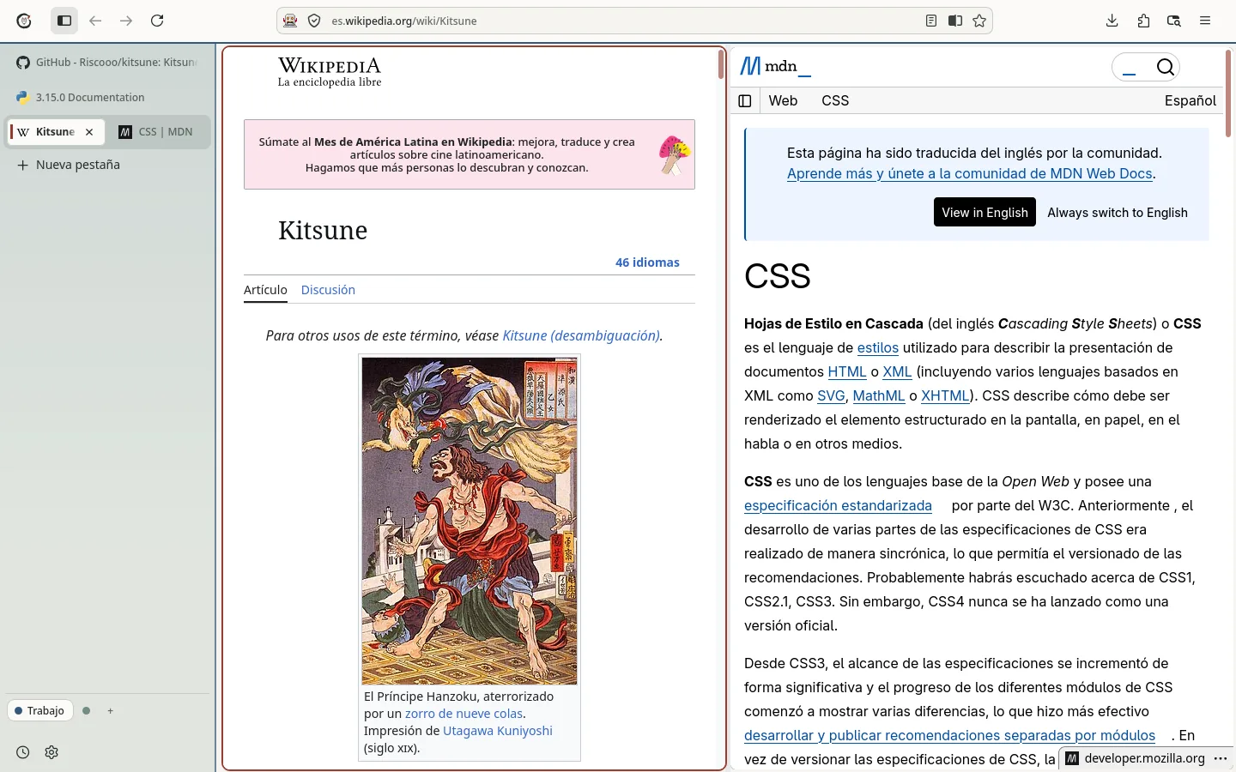Switch to the green dot workspace
Image resolution: width=1236 pixels, height=772 pixels.
[x=87, y=710]
